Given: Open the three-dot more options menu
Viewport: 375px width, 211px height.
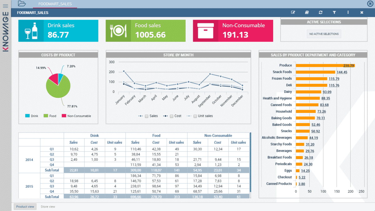Looking at the screenshot, I should tap(348, 13).
